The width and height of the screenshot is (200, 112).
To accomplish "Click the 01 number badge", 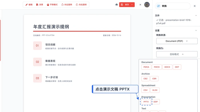I will 37,46.
